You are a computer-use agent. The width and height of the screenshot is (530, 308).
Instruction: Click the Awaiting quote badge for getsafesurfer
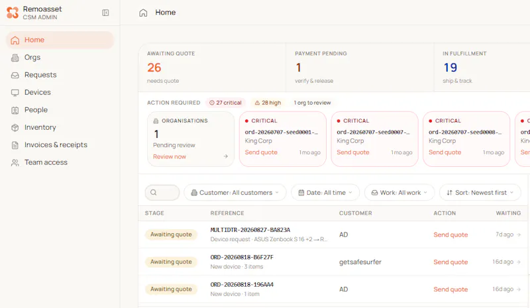(171, 262)
